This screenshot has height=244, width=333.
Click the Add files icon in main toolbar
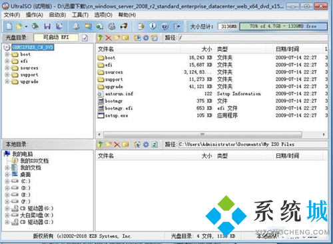(x=141, y=27)
